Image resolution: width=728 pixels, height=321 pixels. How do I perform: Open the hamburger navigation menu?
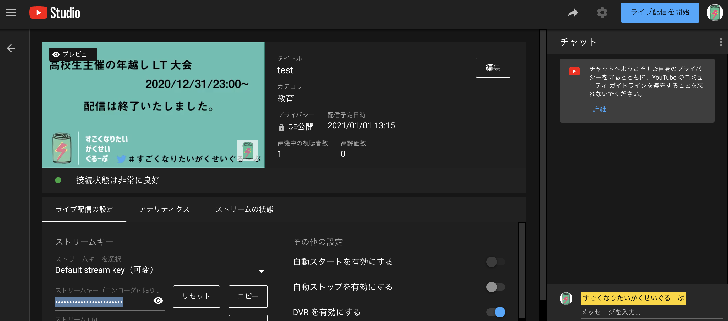point(11,13)
